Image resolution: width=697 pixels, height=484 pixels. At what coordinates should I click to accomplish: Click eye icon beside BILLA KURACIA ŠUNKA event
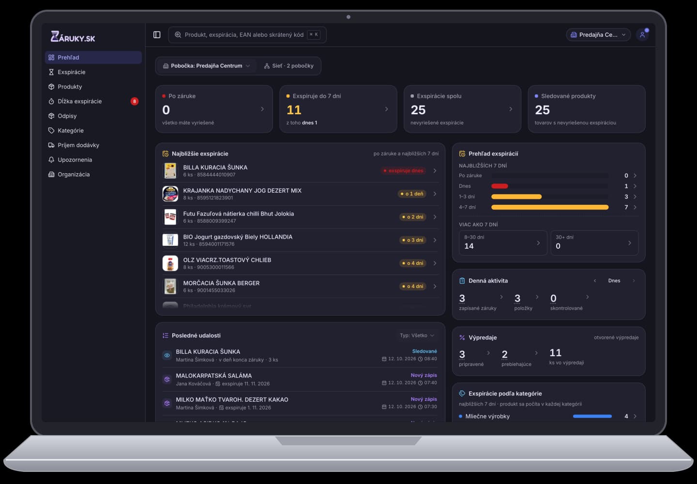[x=167, y=355]
